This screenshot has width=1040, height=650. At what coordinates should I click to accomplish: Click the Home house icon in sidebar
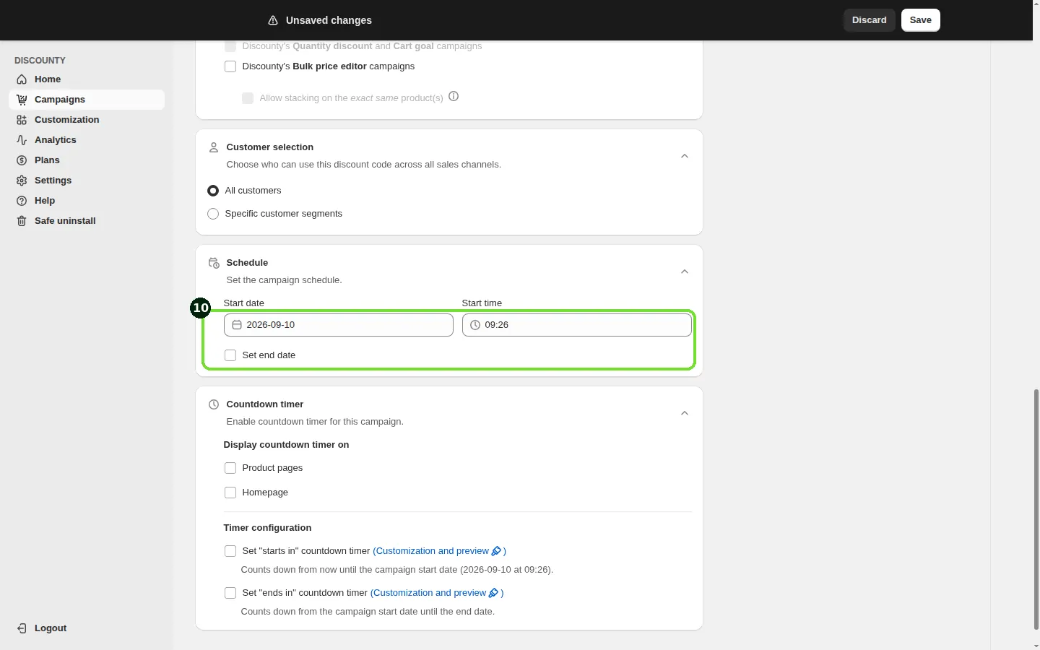point(22,79)
